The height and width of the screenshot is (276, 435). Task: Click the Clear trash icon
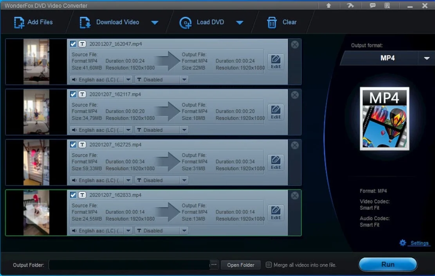(272, 22)
